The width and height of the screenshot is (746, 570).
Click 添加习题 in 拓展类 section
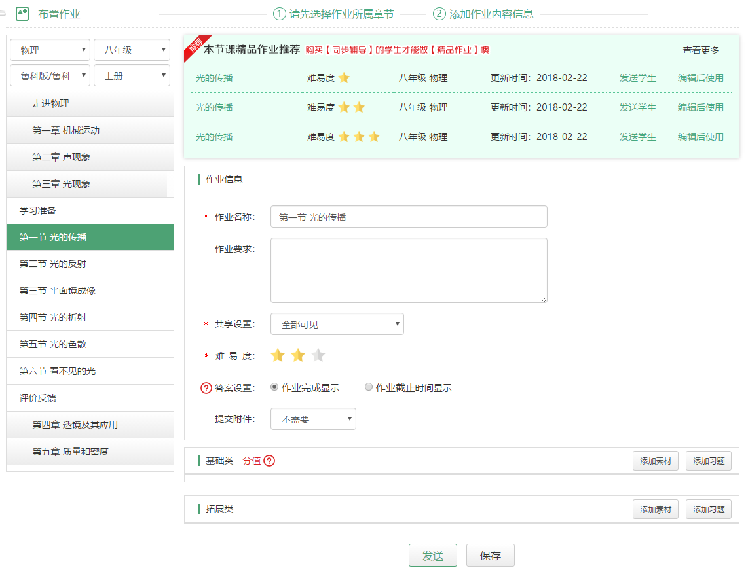coord(709,509)
